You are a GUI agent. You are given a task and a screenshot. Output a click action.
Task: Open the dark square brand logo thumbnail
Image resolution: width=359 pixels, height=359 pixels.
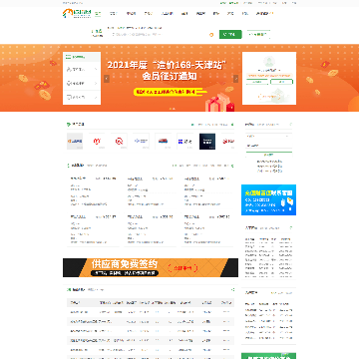(207, 142)
